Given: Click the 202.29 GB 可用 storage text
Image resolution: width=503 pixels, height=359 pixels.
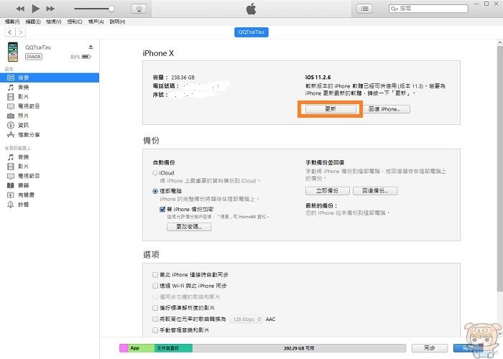Looking at the screenshot, I should [x=299, y=348].
